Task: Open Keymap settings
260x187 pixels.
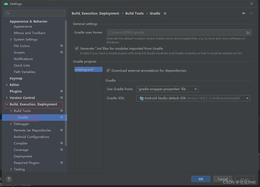Action: pyautogui.click(x=16, y=78)
